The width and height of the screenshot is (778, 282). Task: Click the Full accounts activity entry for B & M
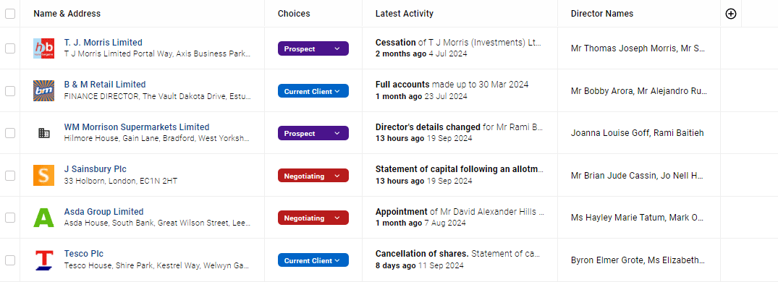(x=452, y=85)
